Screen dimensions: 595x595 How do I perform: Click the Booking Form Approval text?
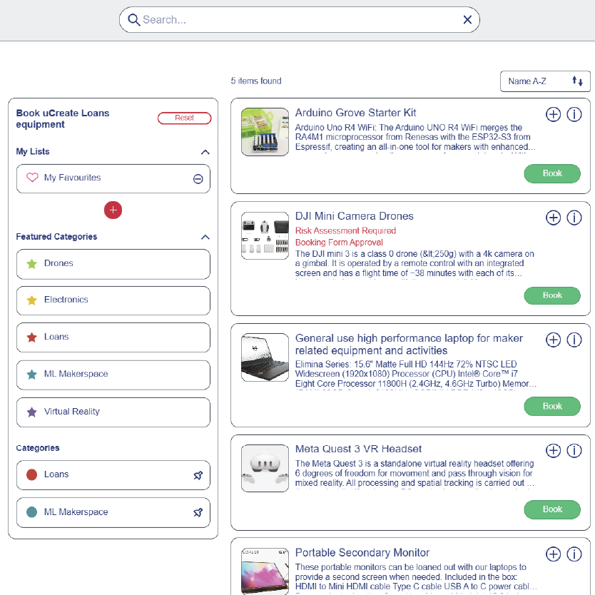click(x=339, y=243)
